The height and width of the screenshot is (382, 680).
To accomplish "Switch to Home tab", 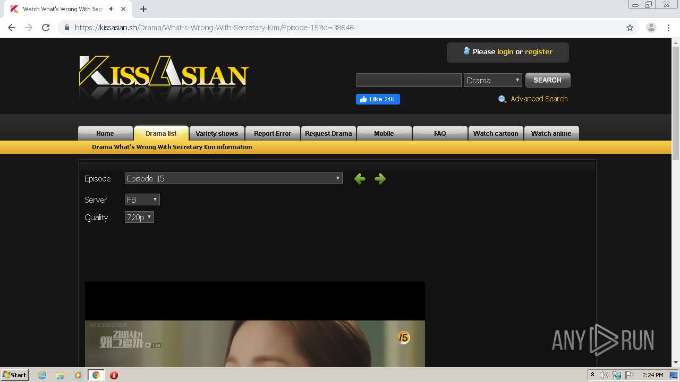I will (x=105, y=133).
